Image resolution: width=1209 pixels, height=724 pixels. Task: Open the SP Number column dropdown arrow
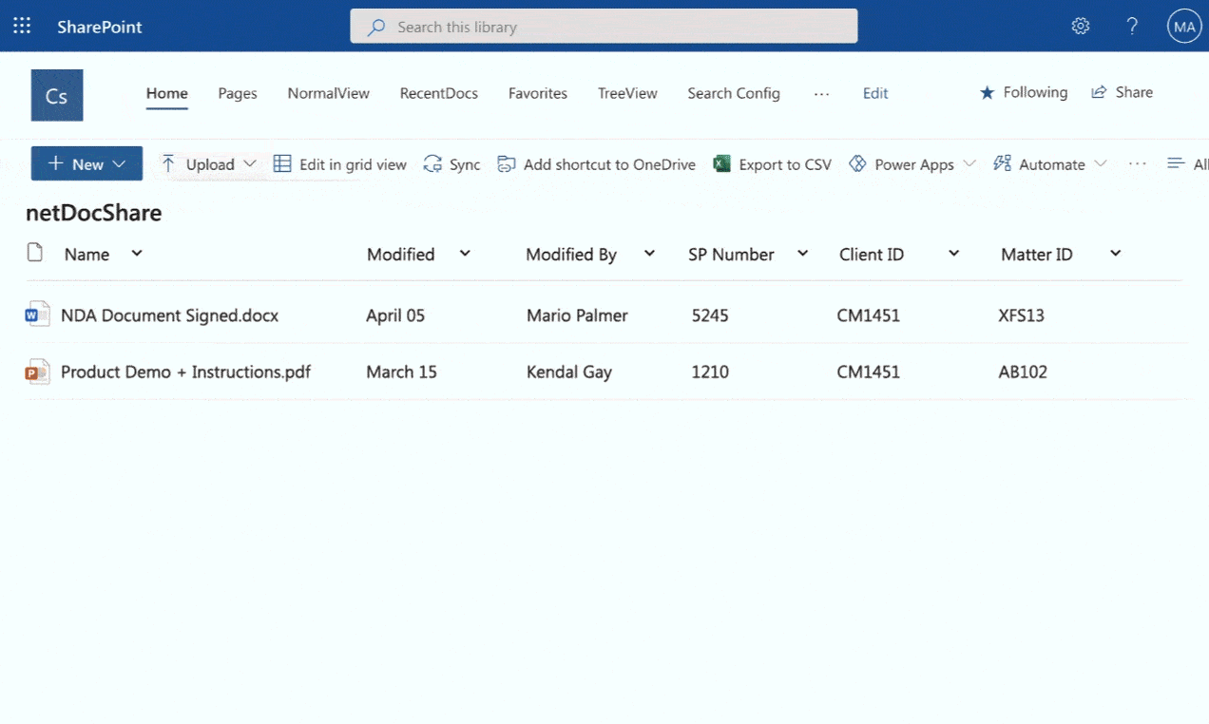pos(802,253)
